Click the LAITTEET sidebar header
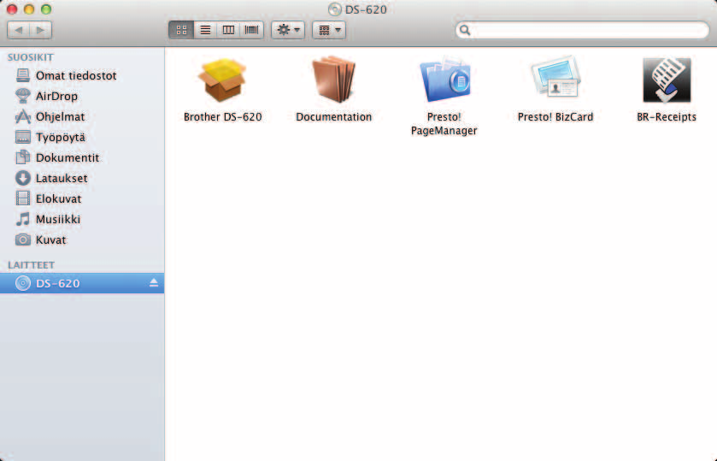 point(31,265)
